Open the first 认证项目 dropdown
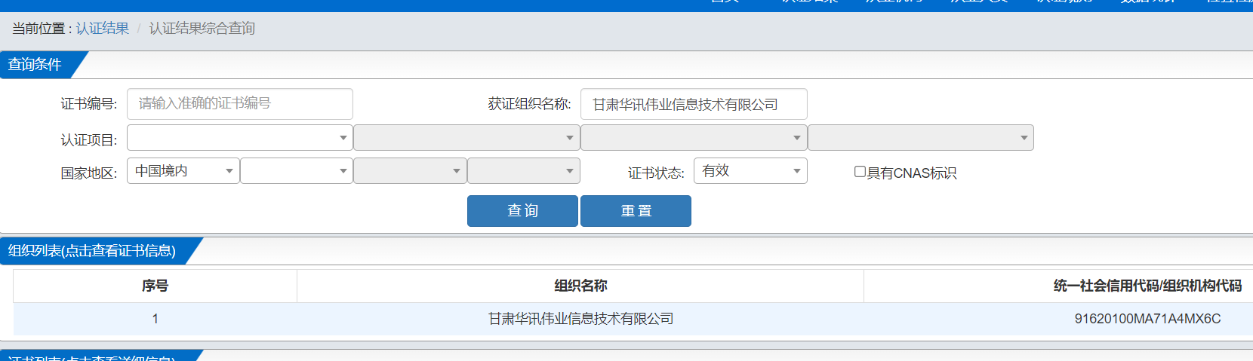Image resolution: width=1253 pixels, height=361 pixels. pyautogui.click(x=240, y=138)
